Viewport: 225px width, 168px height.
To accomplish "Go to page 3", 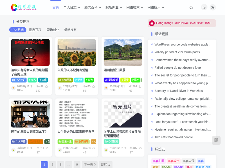I will pos(60,165).
